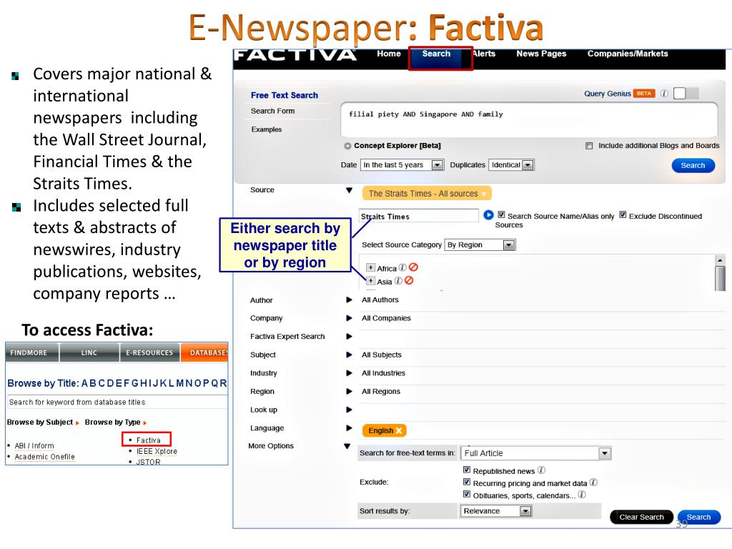
Task: Select the LINC tab
Action: point(89,352)
